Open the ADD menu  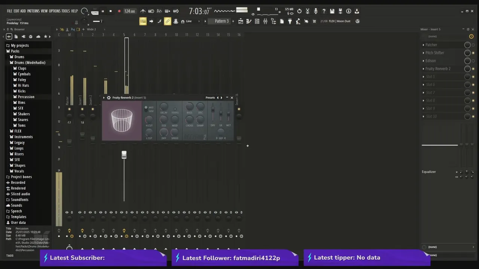23,11
